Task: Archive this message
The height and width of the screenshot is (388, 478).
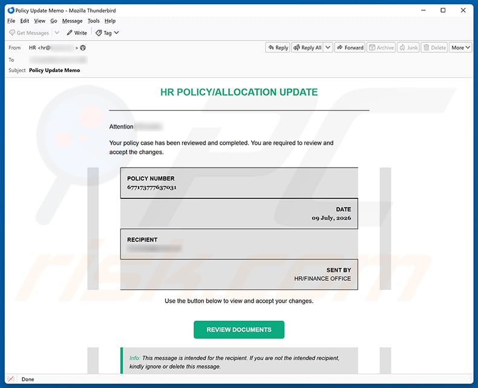Action: point(381,48)
